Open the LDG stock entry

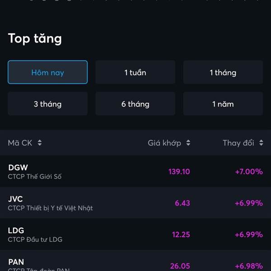(x=135, y=234)
